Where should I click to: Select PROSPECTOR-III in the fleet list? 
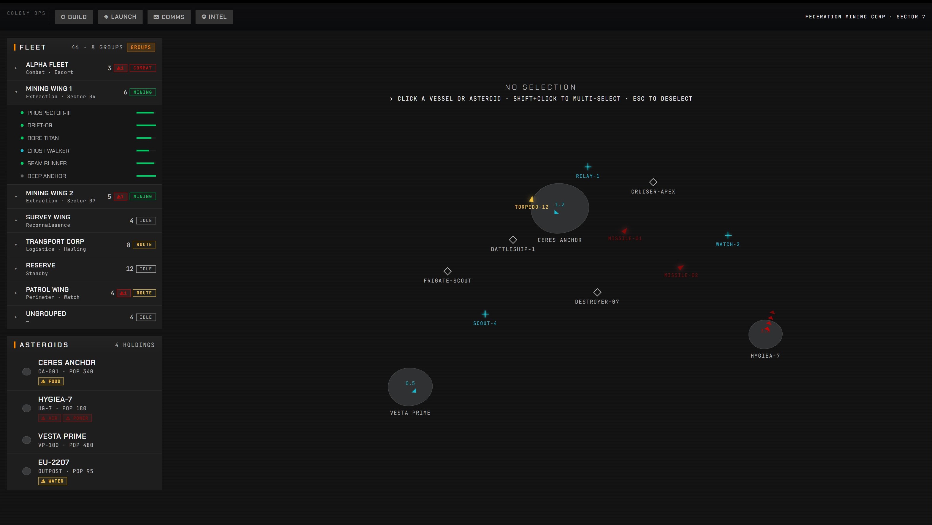[x=84, y=113]
